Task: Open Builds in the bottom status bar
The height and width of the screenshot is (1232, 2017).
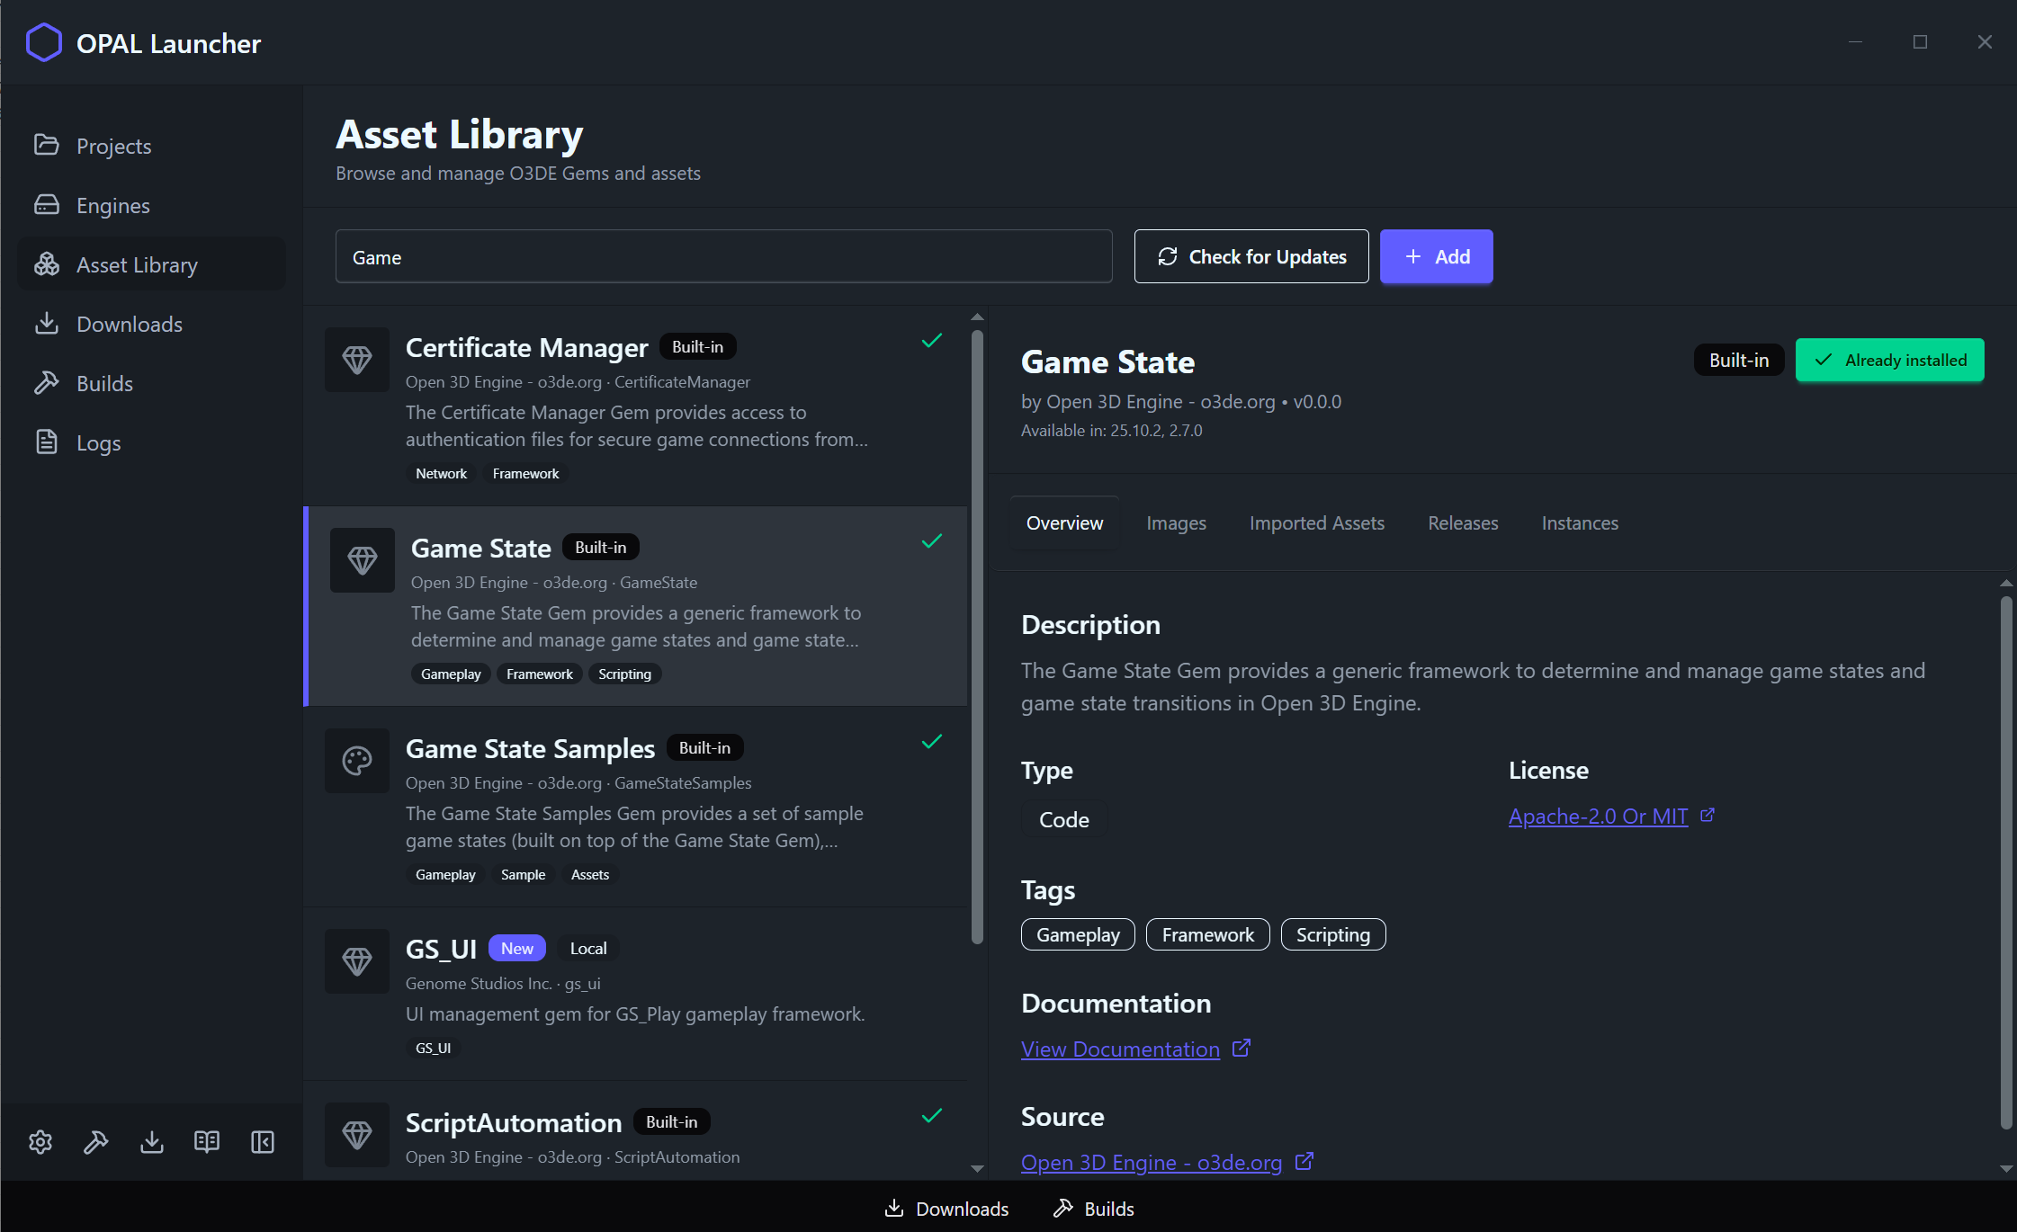Action: tap(1093, 1209)
